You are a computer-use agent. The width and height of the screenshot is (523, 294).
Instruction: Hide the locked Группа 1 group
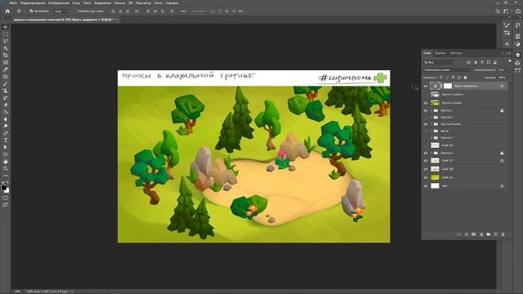(x=426, y=110)
